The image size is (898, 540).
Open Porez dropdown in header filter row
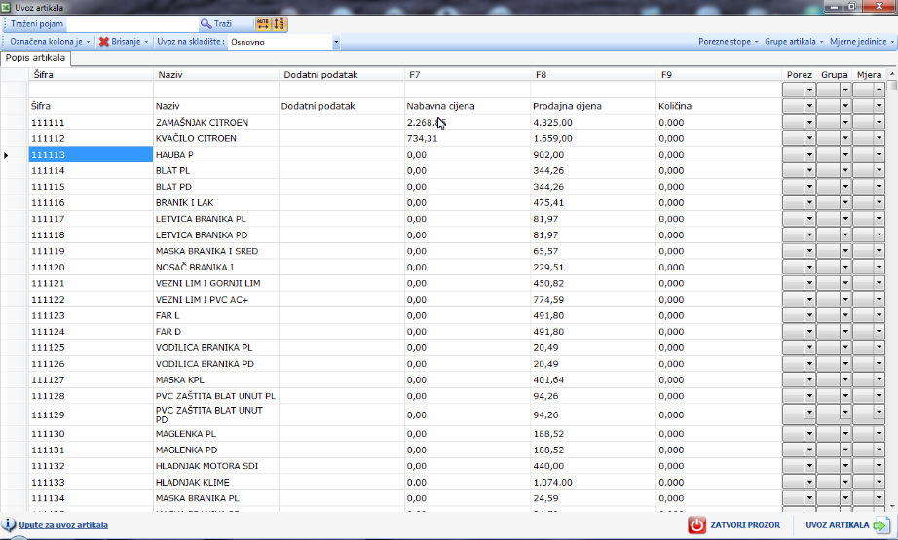[x=809, y=90]
